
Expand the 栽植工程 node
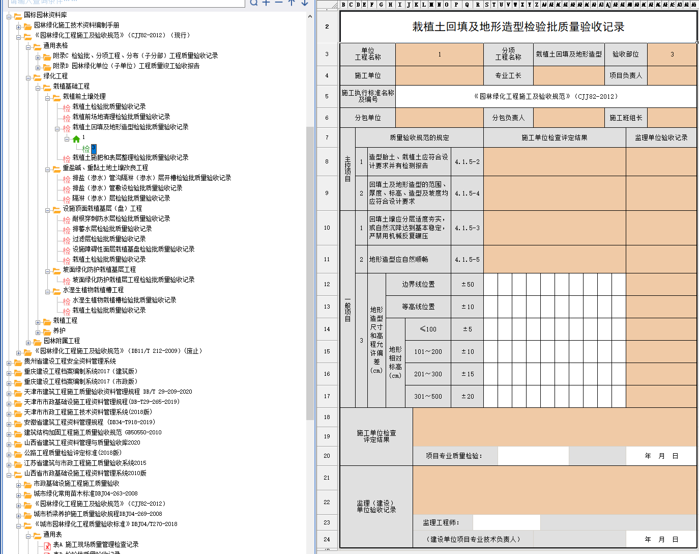(38, 322)
